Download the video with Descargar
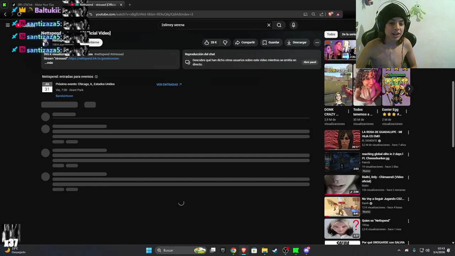Viewport: 455px width, 256px height. tap(297, 42)
